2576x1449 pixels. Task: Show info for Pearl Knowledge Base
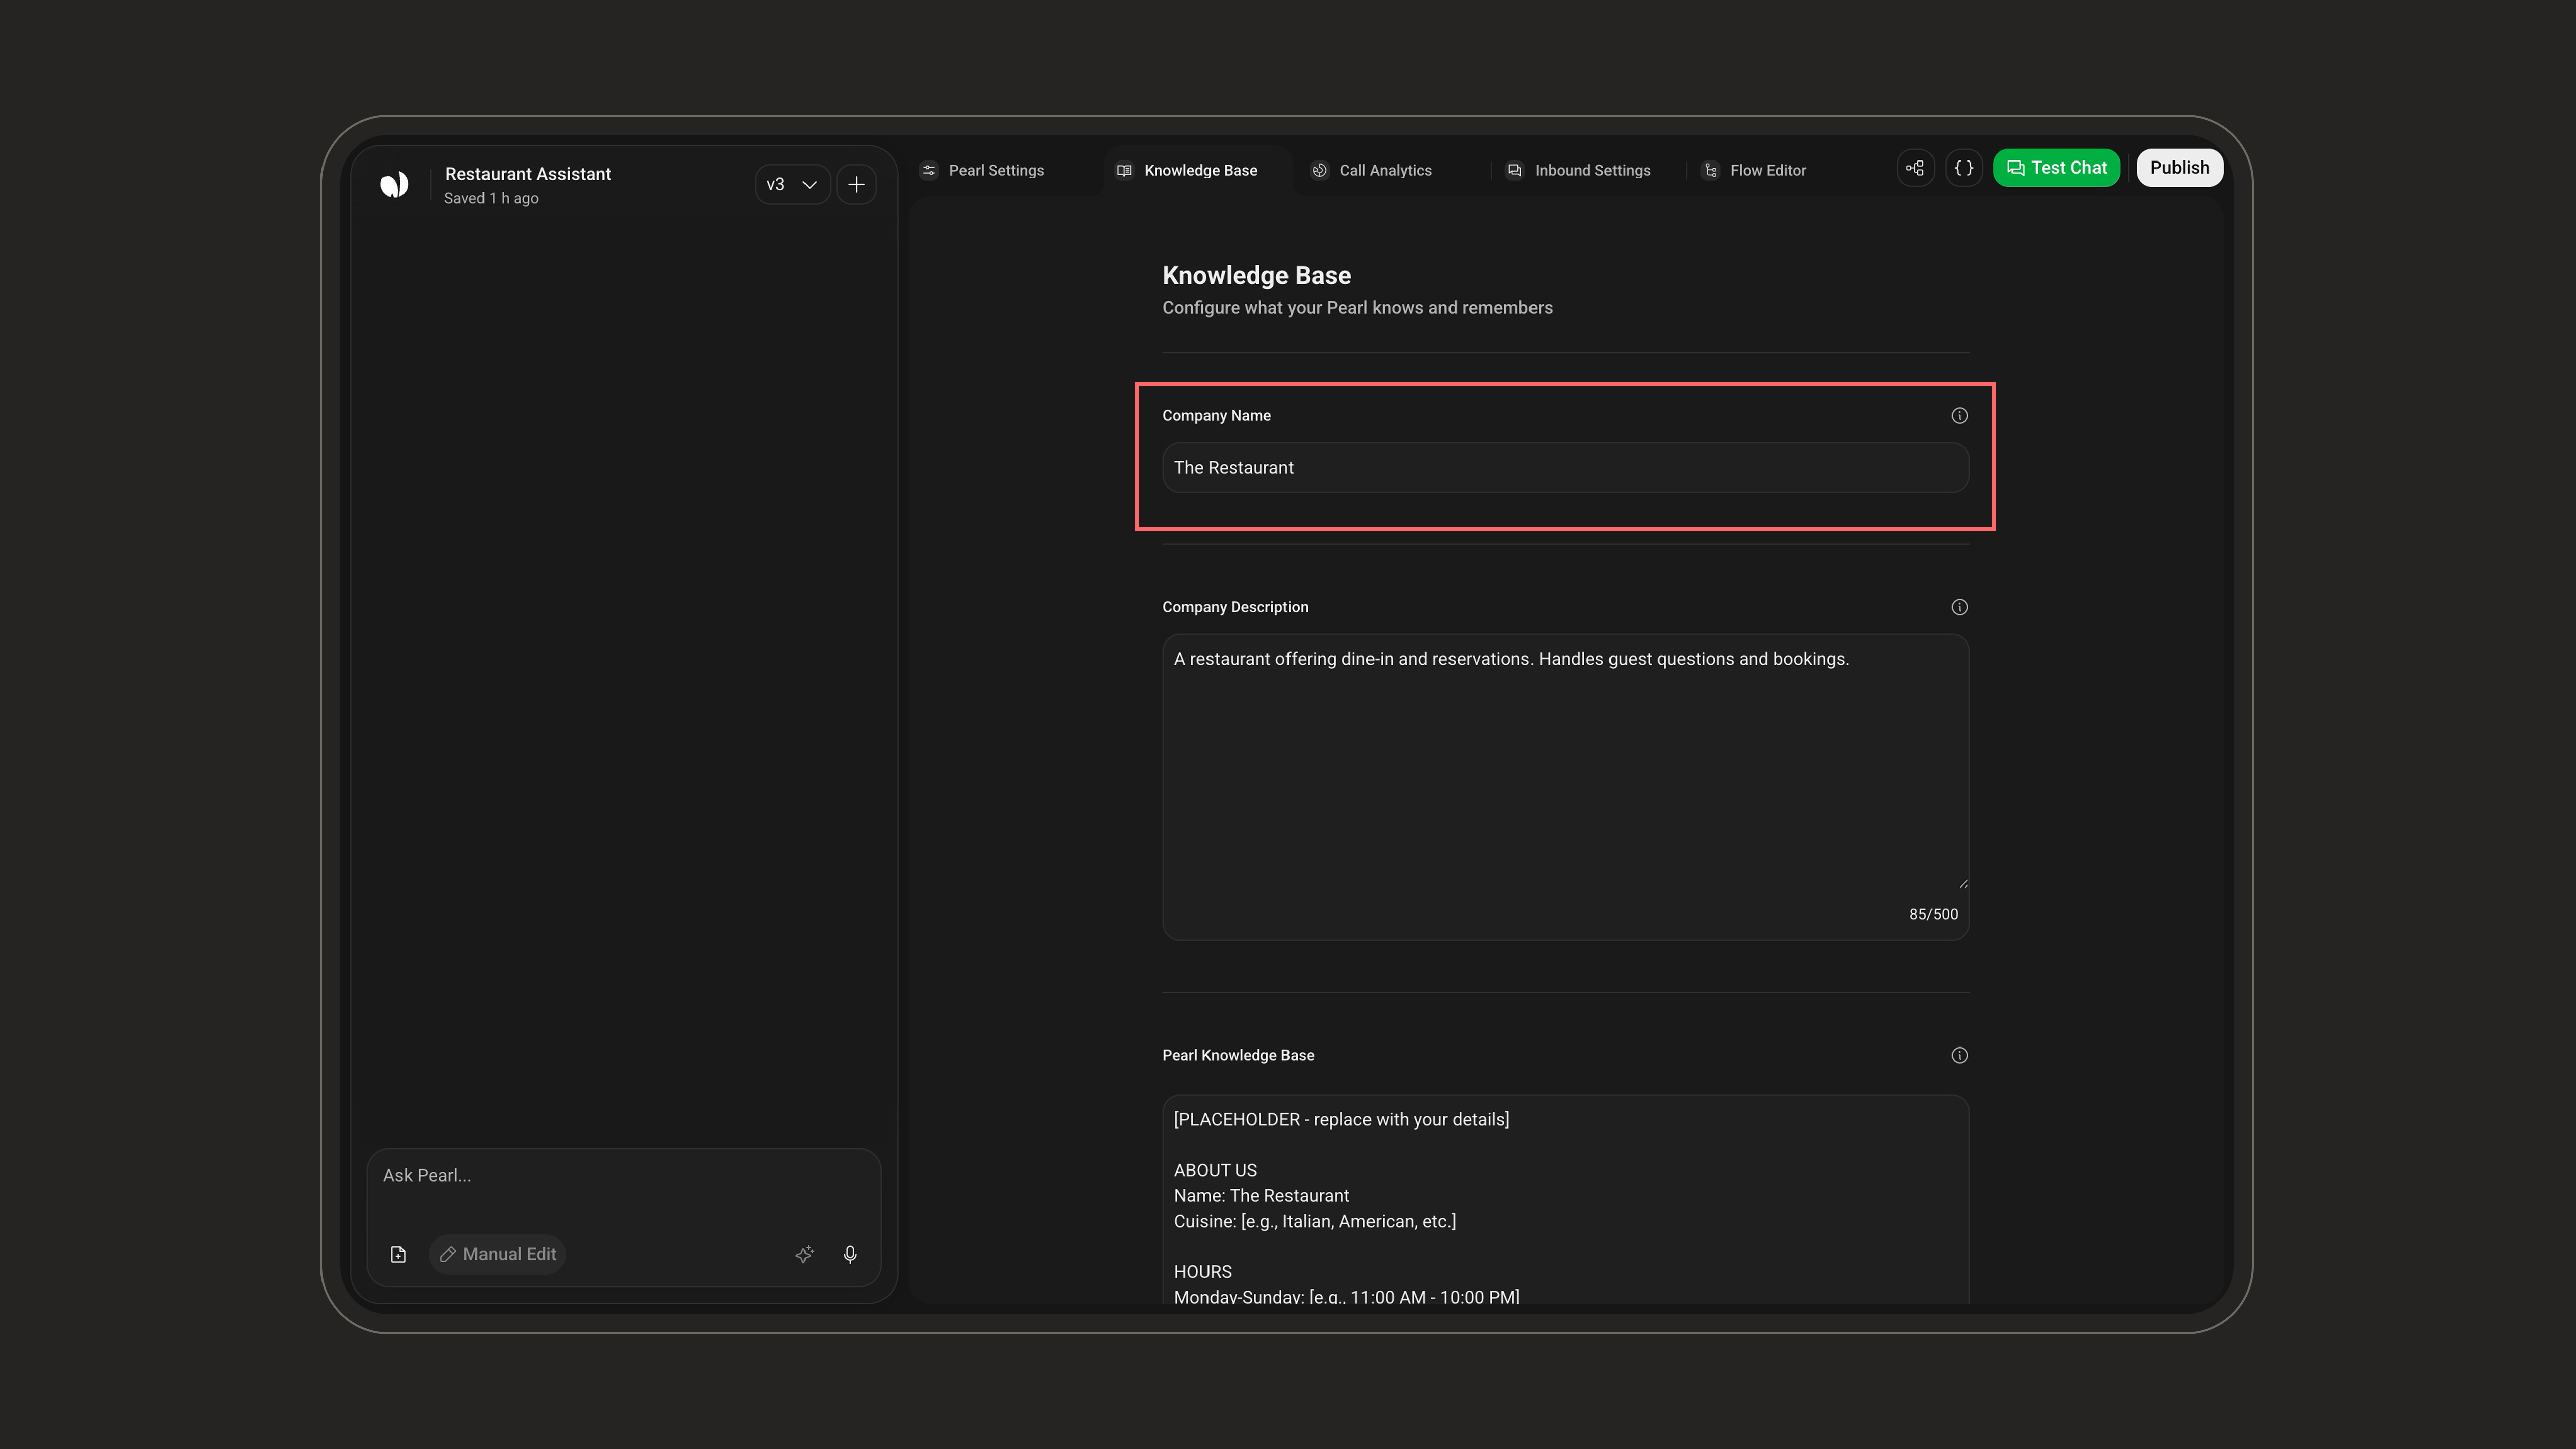[x=1959, y=1055]
